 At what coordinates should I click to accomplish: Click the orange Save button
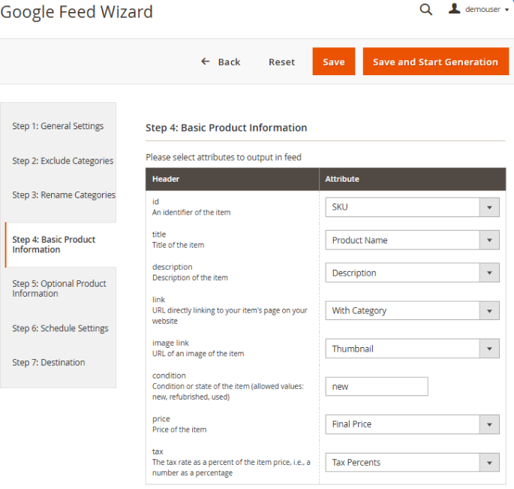click(x=334, y=62)
